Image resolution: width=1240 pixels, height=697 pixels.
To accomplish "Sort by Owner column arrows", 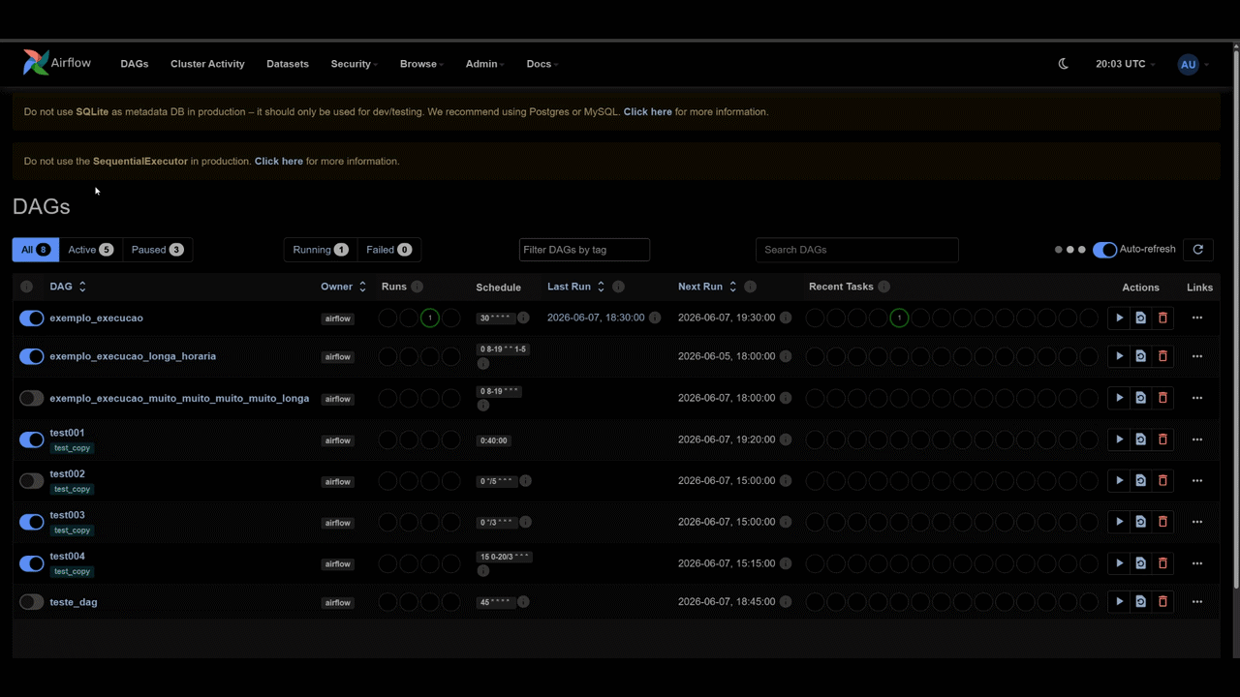I will click(362, 287).
